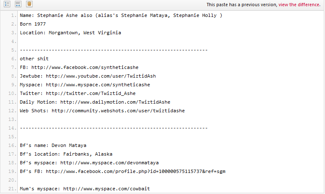Click line number 1 in the gutter
Screen dimensions: 325x194
click(x=14, y=16)
